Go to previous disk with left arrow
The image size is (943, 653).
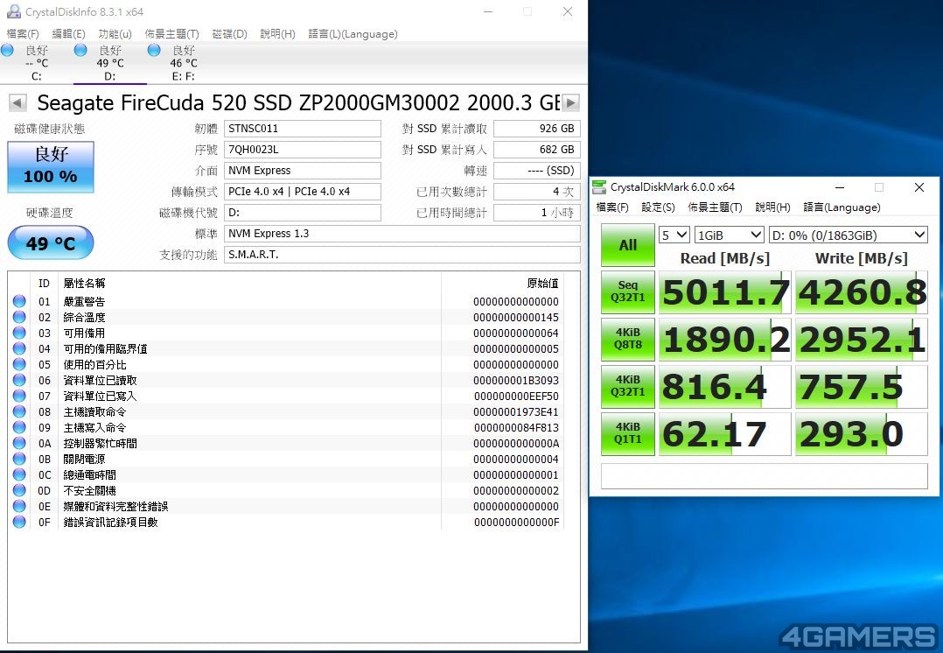(17, 103)
